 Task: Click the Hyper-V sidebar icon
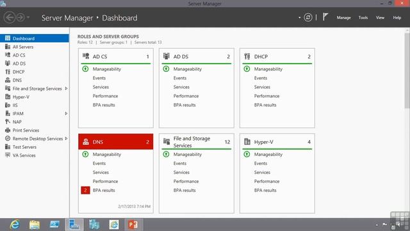8,97
